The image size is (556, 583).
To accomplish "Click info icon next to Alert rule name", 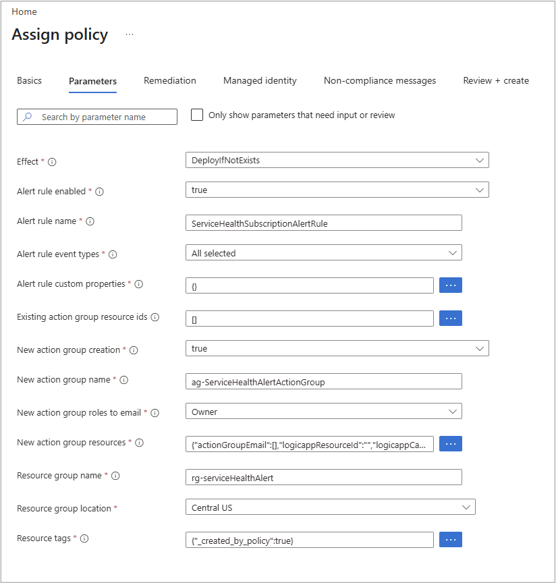I will 90,221.
